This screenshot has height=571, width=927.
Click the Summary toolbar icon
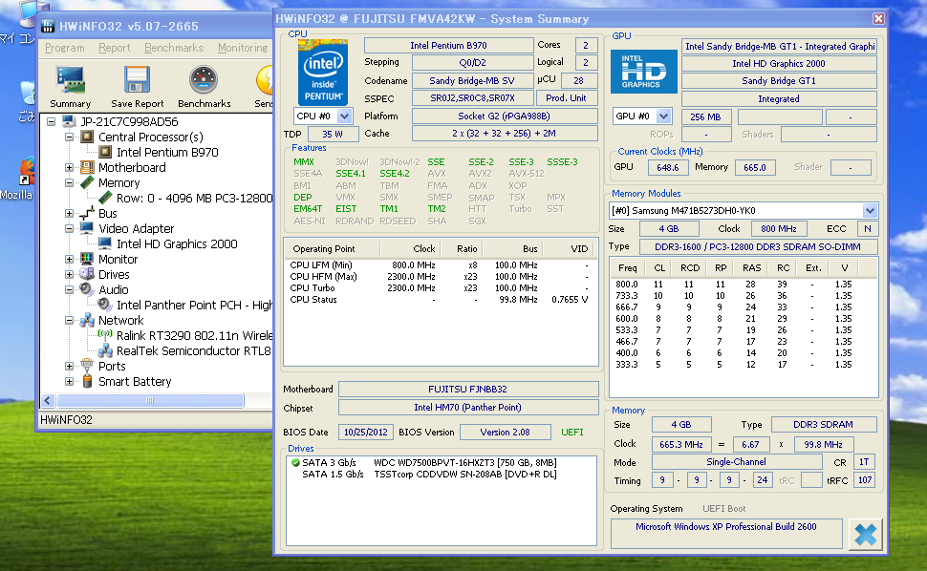click(x=70, y=80)
